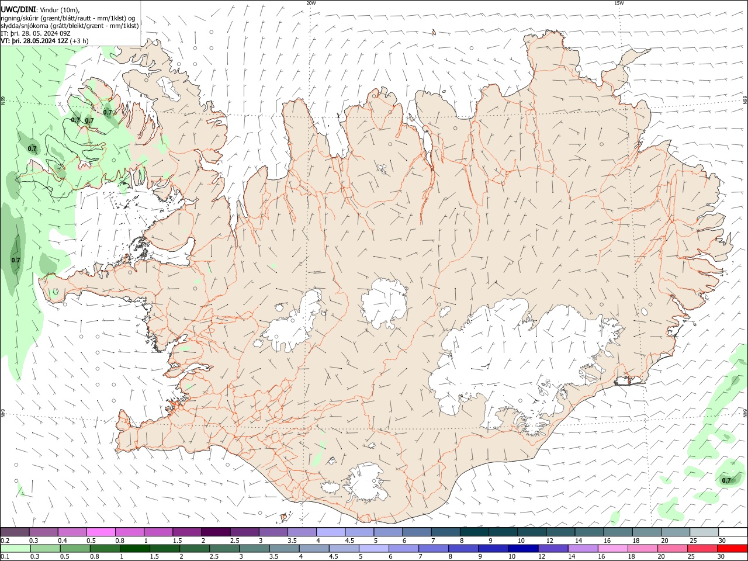Pick the palest green 0.1 swatch in the rain legend
The image size is (748, 561).
click(15, 548)
